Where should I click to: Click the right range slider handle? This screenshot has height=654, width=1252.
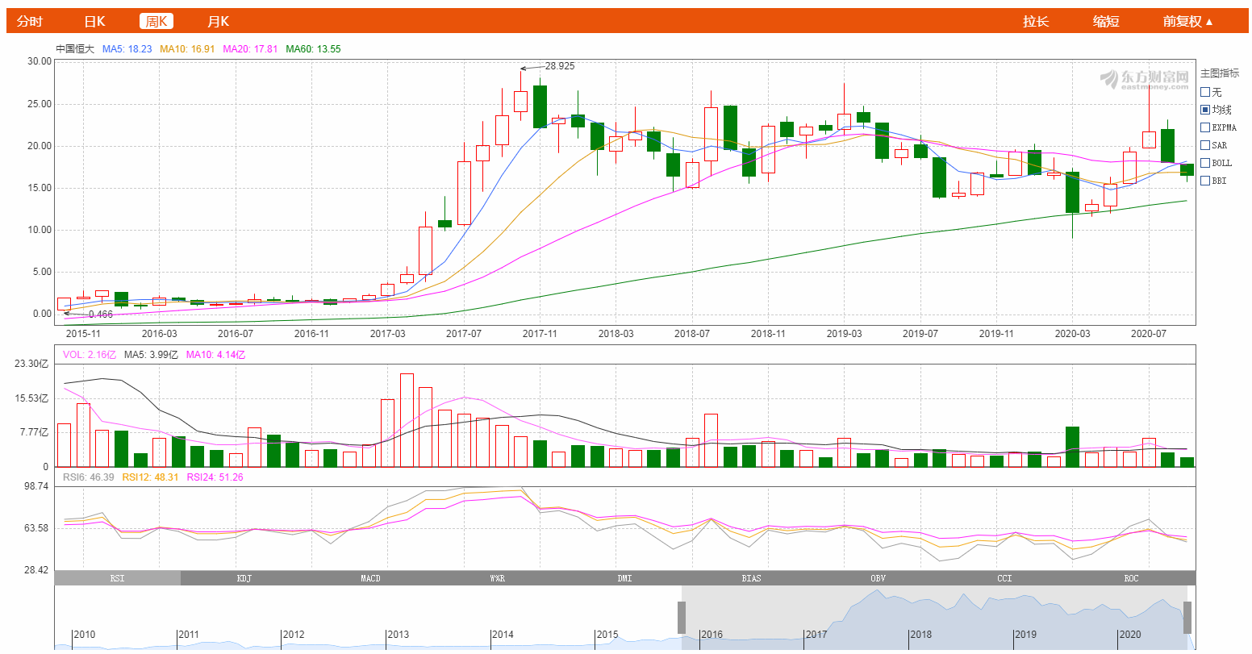click(x=1187, y=618)
